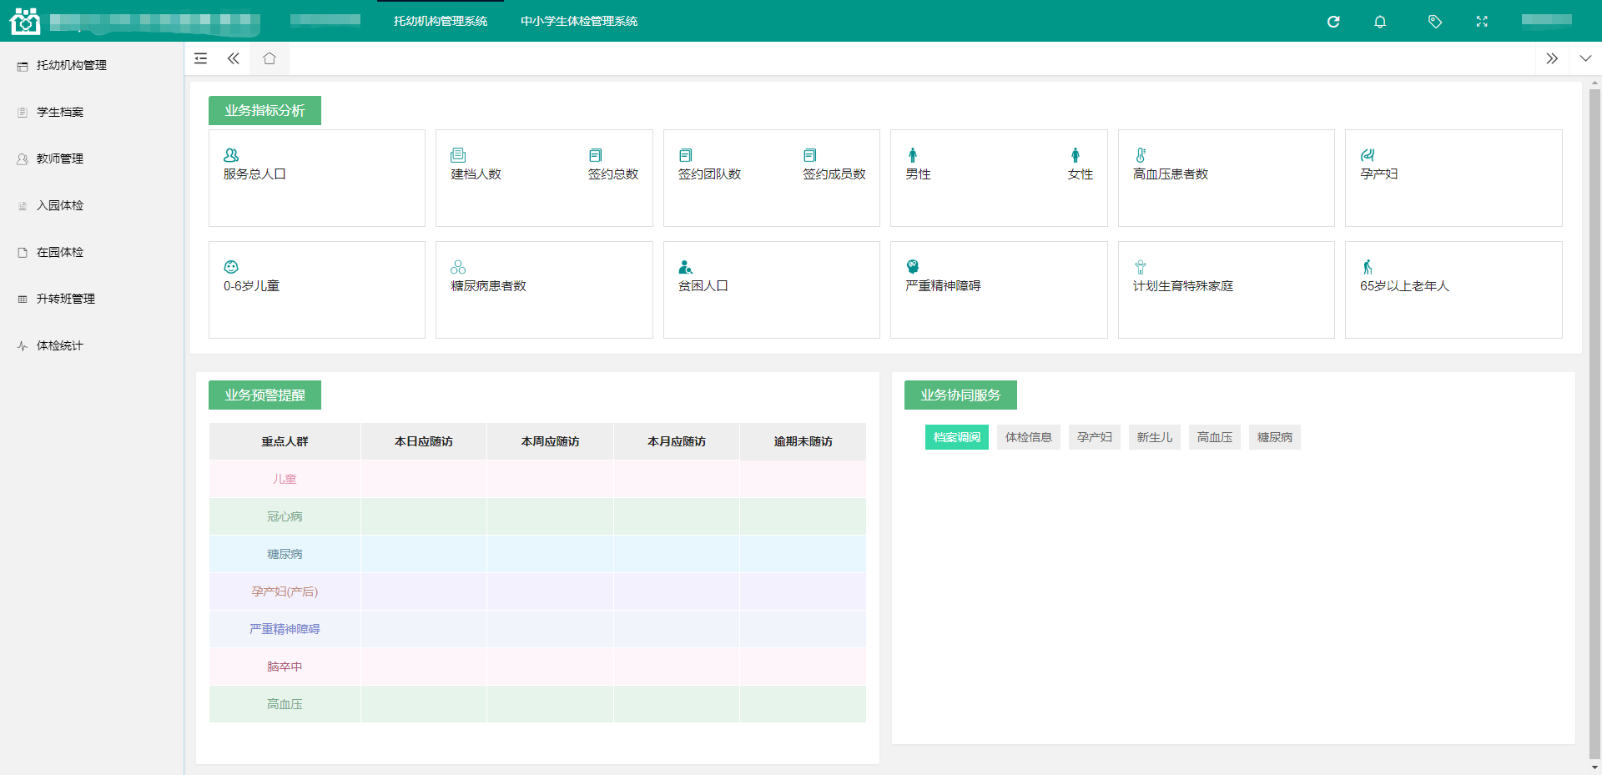1602x775 pixels.
Task: Click the 业务指标分析 header label
Action: click(264, 111)
